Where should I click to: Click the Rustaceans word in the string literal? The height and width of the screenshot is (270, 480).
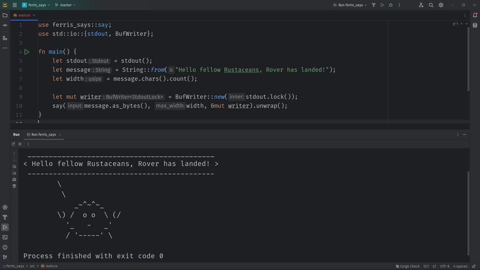coord(242,70)
